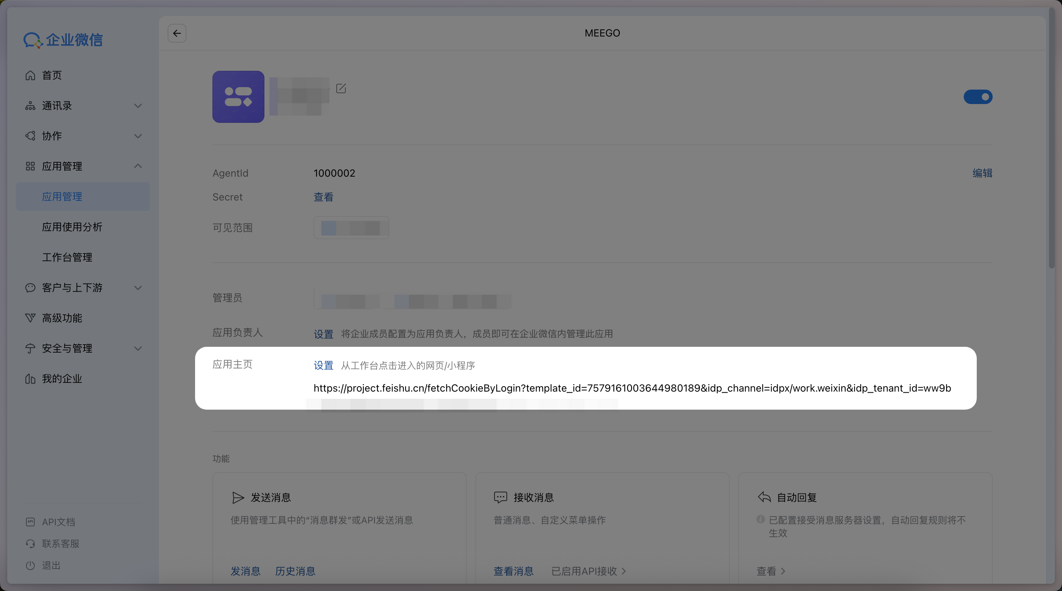
Task: Click the collaboration icon beside 协作
Action: tap(30, 136)
